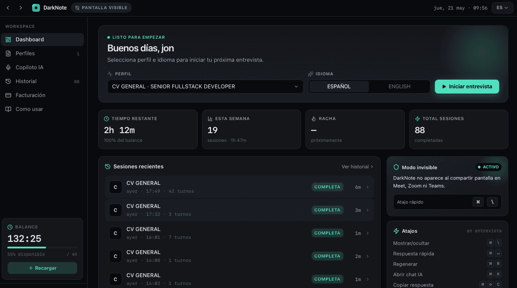The height and width of the screenshot is (288, 517).
Task: Open Dashboard in the sidebar
Action: (42, 39)
